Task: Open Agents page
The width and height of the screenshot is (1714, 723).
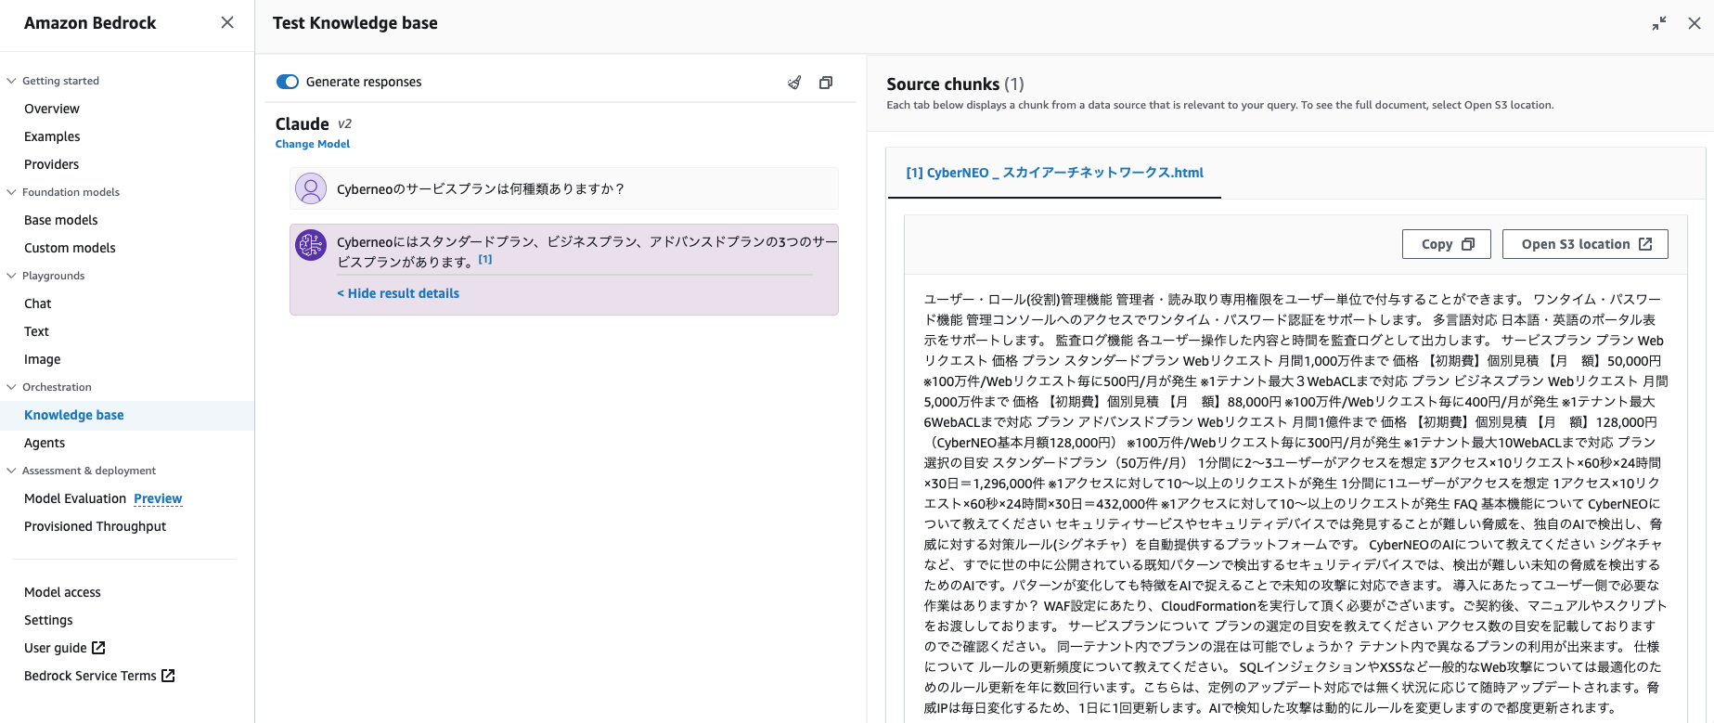Action: tap(45, 443)
